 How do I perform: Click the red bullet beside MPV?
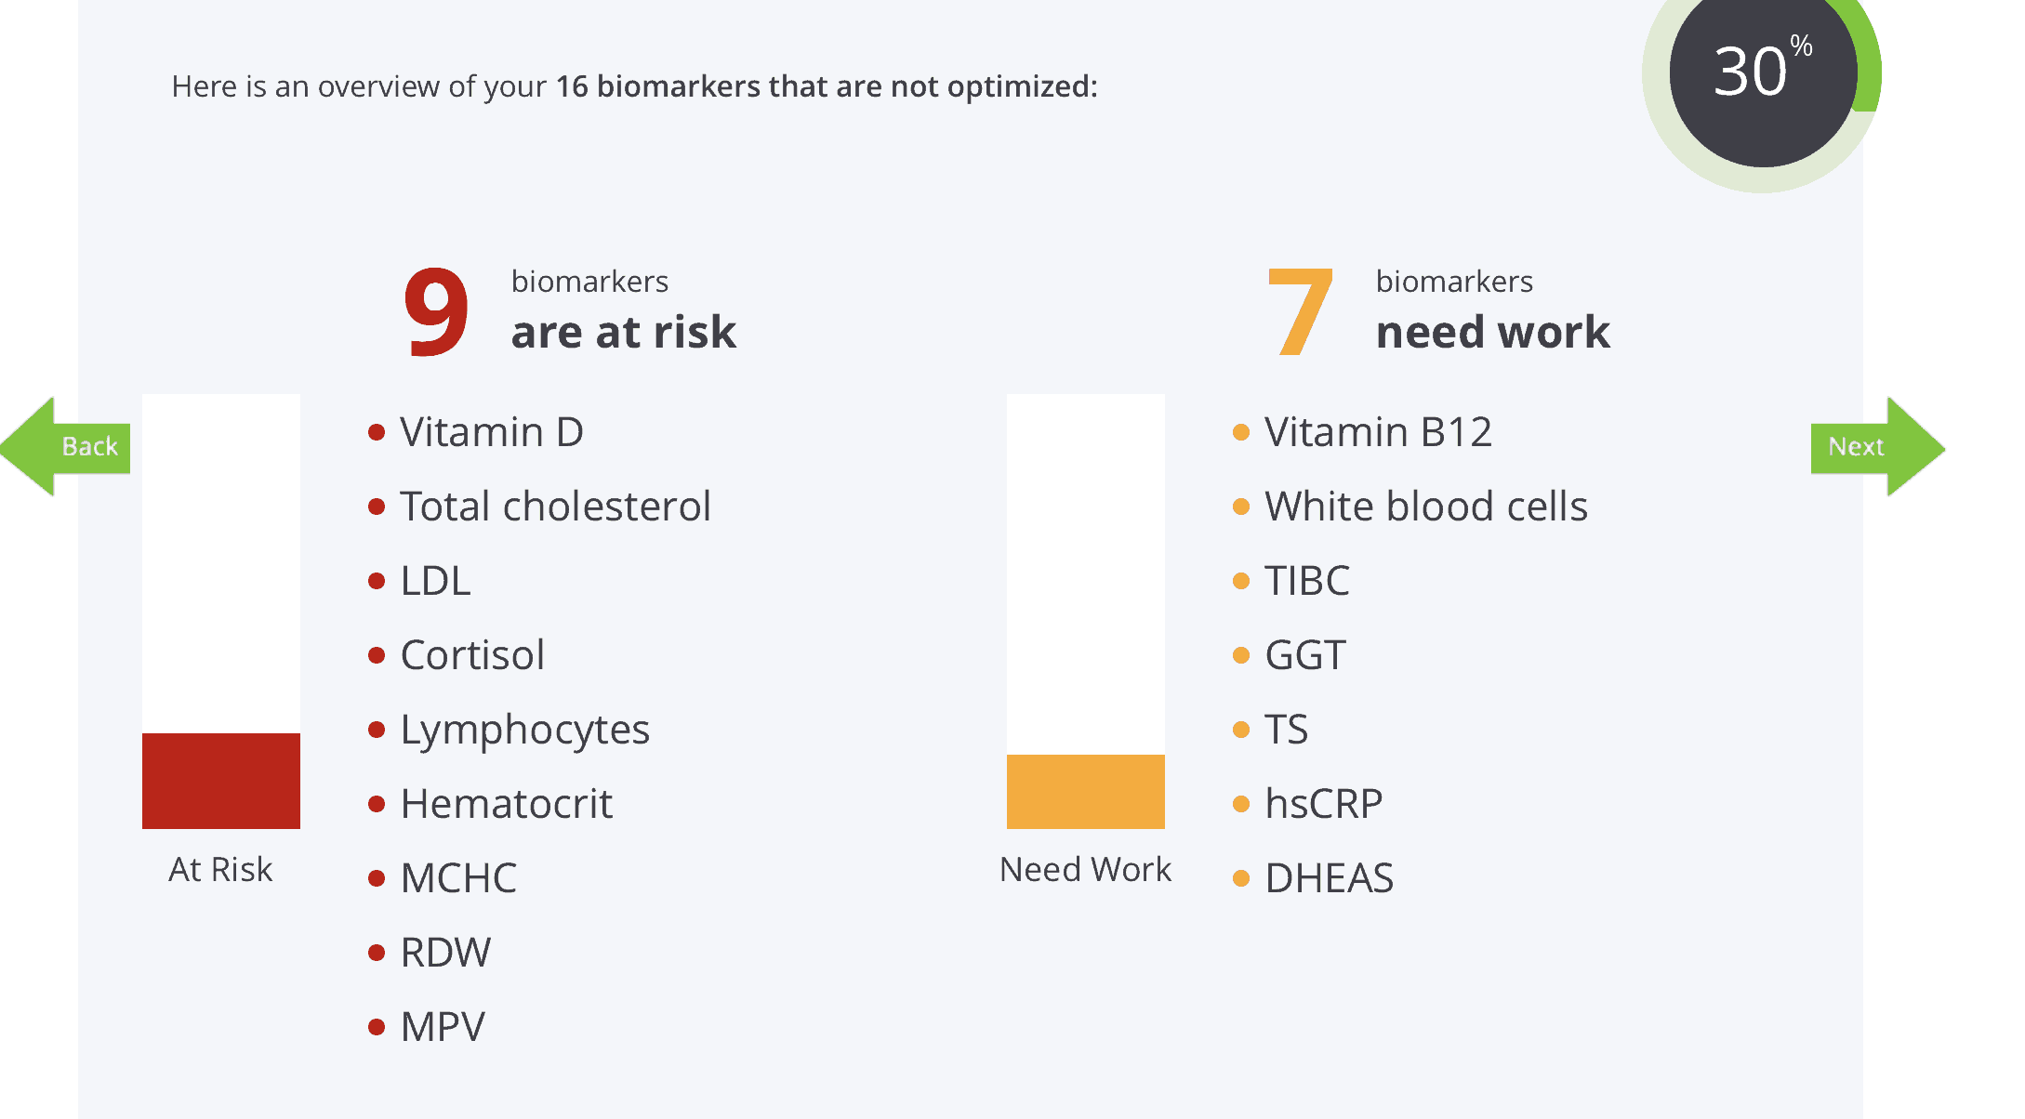(x=377, y=1027)
